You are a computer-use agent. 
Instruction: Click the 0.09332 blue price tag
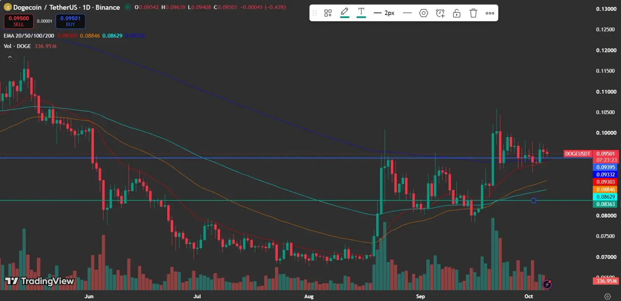tap(605, 175)
